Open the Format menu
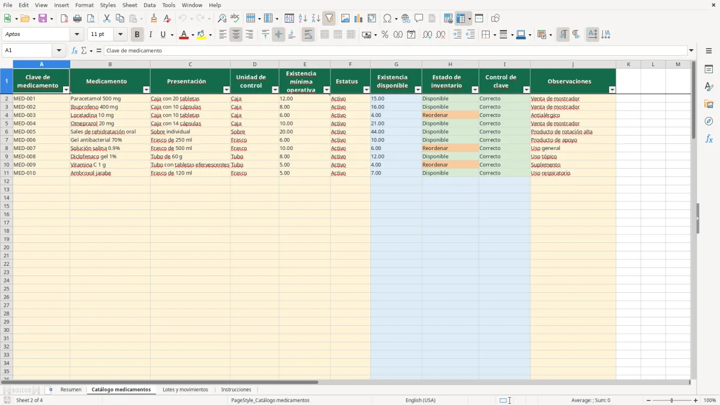Screen dimensions: 720x405 pyautogui.click(x=84, y=5)
